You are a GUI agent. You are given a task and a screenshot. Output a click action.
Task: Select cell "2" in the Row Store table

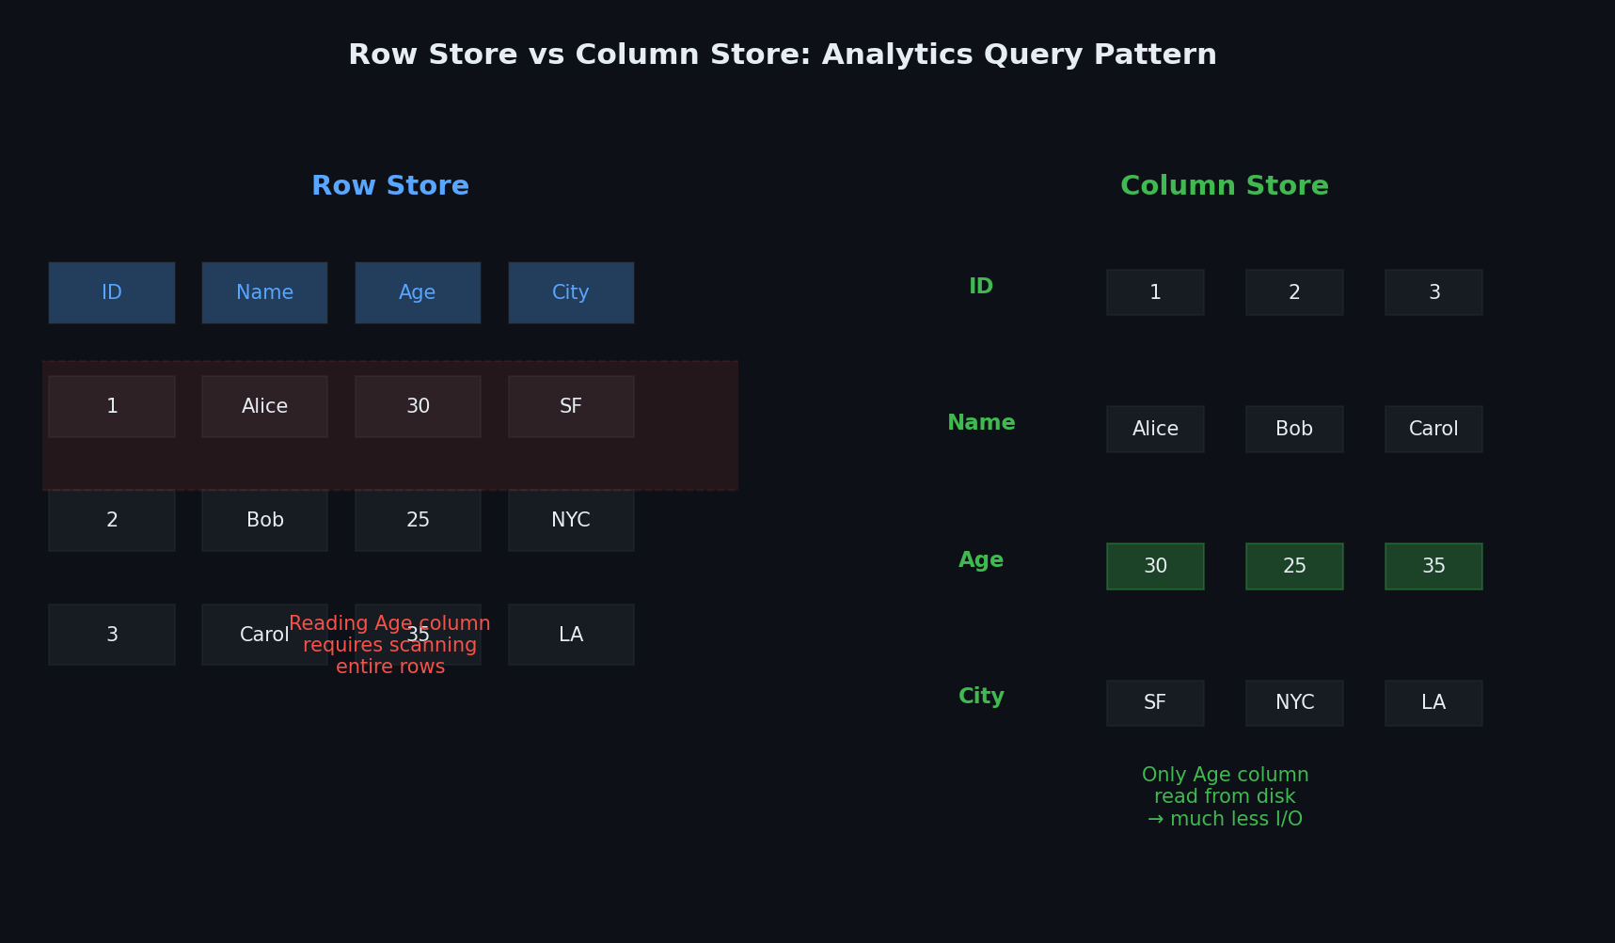[112, 521]
